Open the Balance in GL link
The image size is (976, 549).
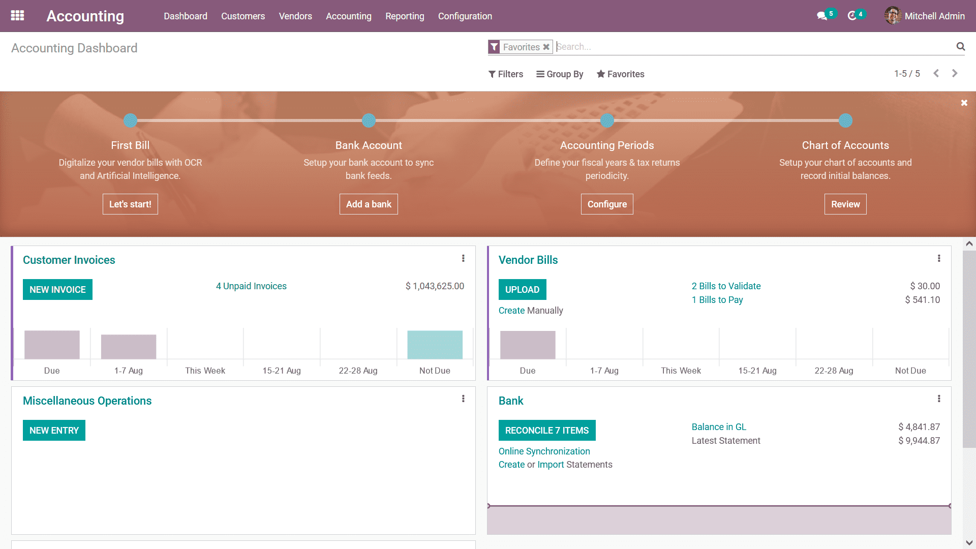click(719, 427)
